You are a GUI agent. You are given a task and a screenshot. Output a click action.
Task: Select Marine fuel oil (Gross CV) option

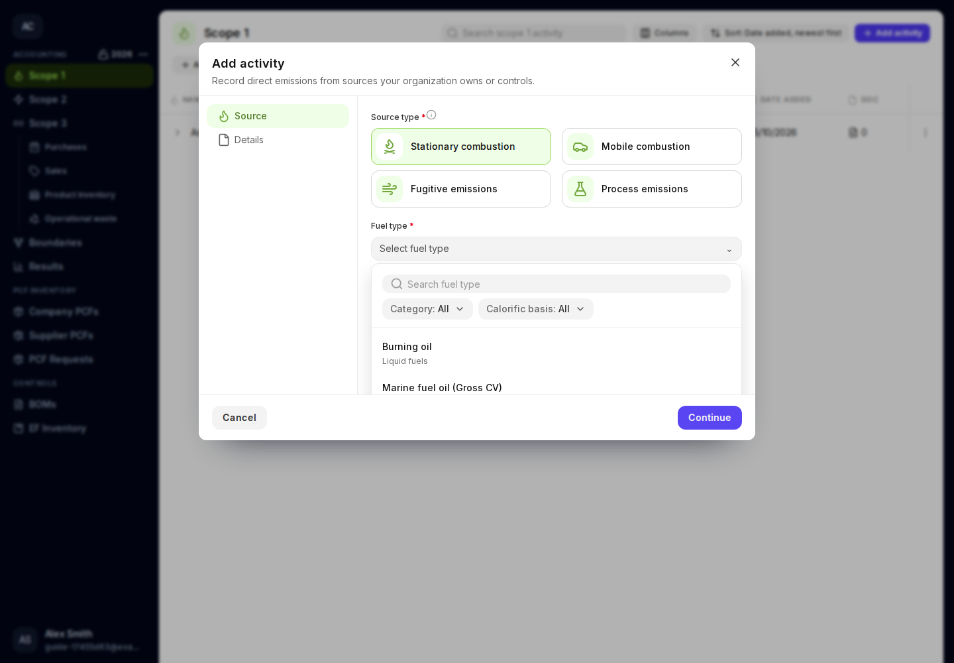556,388
